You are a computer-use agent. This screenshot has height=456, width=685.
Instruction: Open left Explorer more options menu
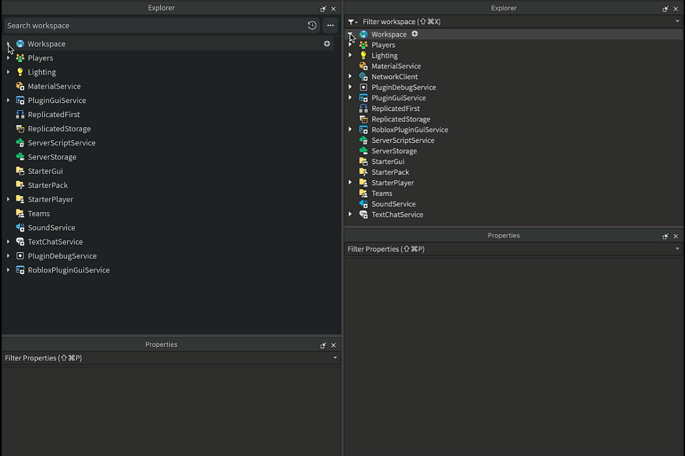coord(330,26)
